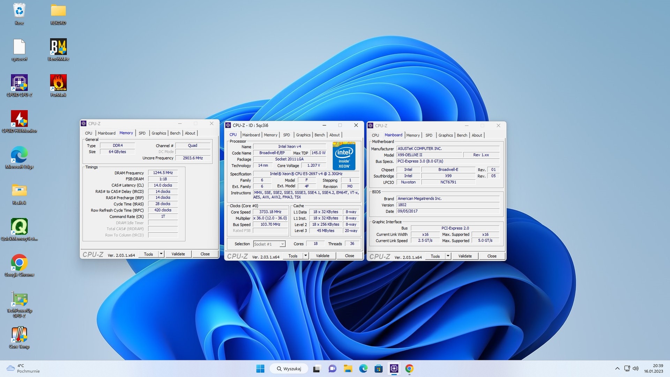The image size is (670, 377).
Task: Click Validate in Memory window
Action: pyautogui.click(x=178, y=254)
